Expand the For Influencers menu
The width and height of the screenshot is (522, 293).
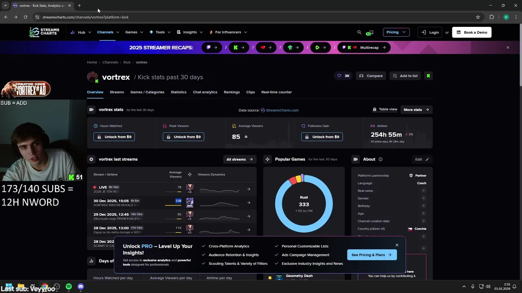pyautogui.click(x=228, y=32)
